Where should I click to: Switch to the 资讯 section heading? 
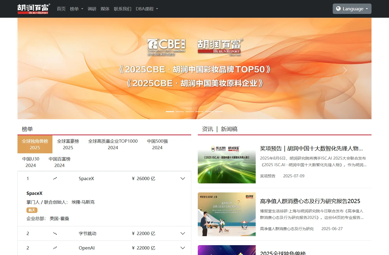[208, 129]
